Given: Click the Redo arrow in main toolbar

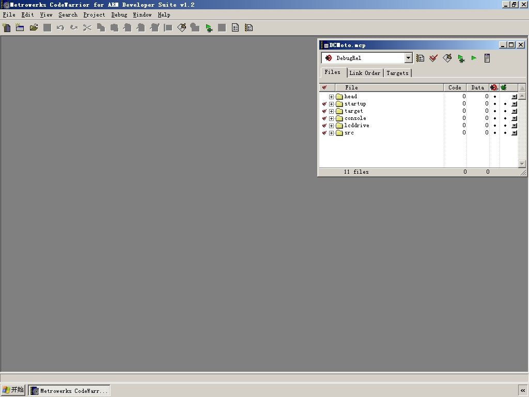Looking at the screenshot, I should coord(74,28).
